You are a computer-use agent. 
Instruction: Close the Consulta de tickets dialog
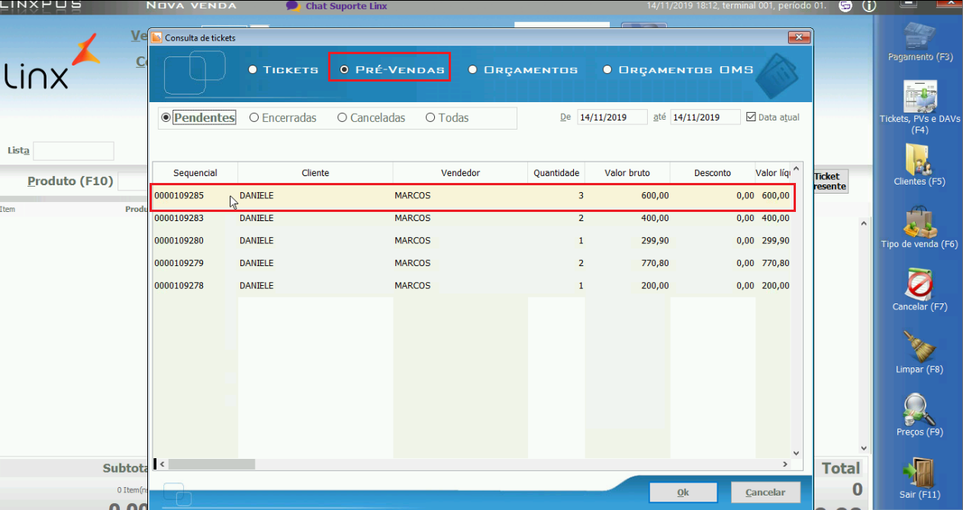[x=799, y=37]
